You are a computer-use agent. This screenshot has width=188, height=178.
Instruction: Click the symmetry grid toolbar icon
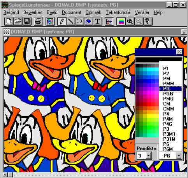[x=109, y=21]
